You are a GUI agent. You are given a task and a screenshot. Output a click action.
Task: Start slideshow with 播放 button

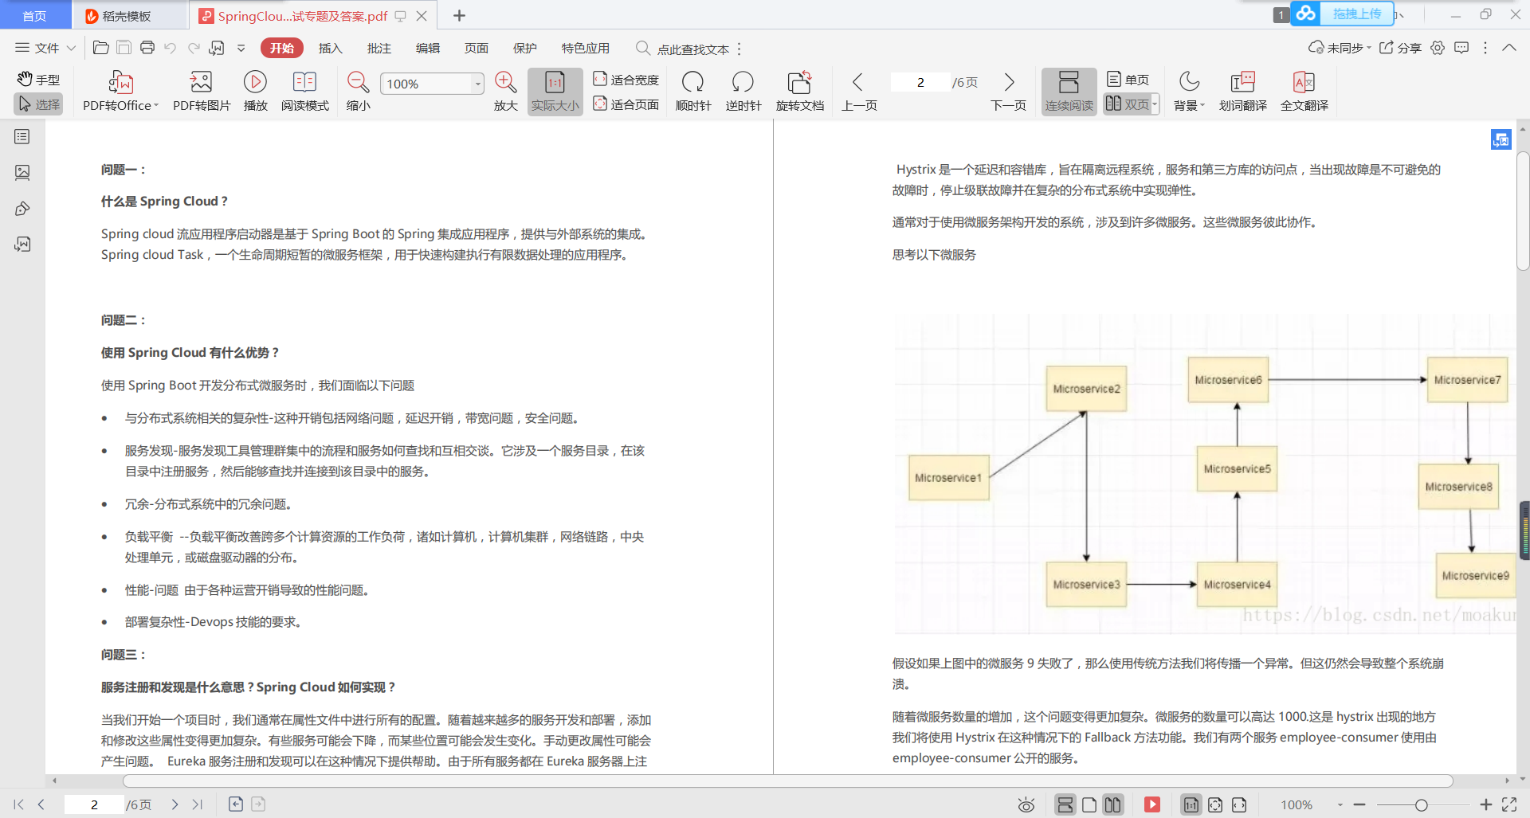click(x=255, y=92)
